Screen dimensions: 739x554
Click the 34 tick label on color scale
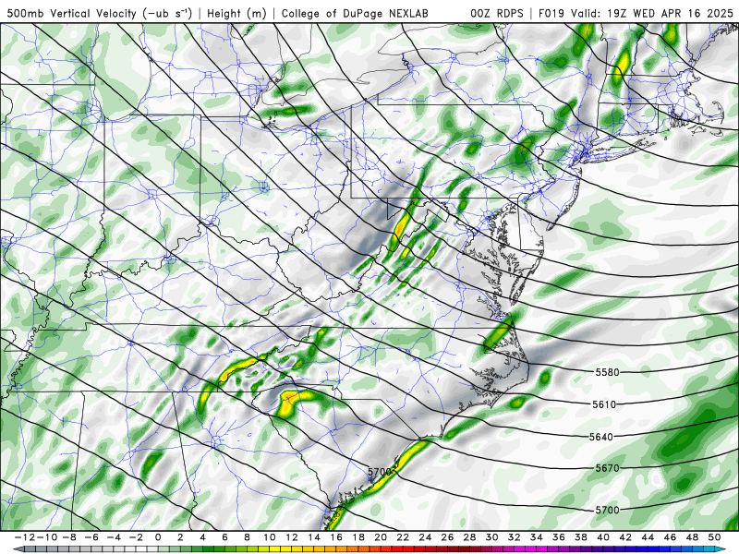537,537
